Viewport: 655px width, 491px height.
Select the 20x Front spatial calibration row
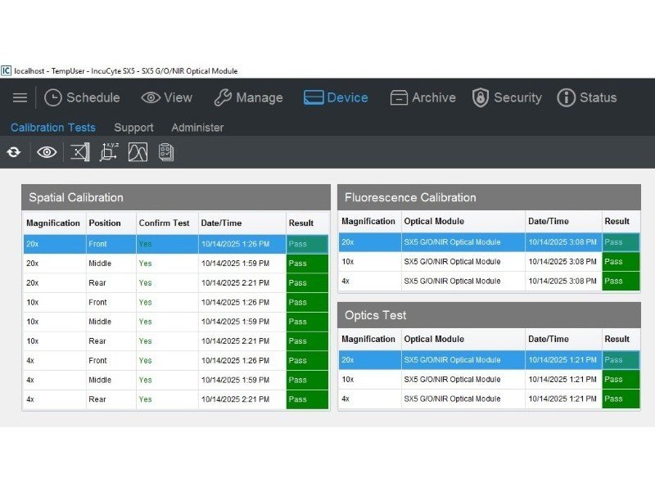[x=175, y=244]
